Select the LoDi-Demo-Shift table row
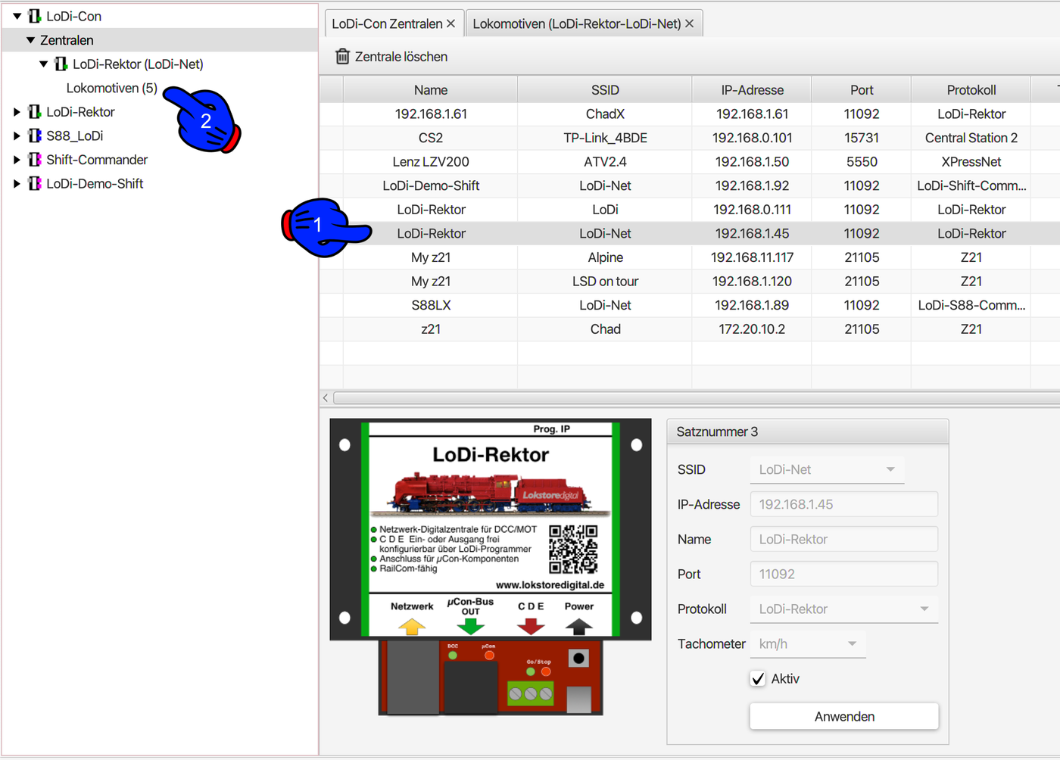This screenshot has height=760, width=1060. [x=690, y=185]
